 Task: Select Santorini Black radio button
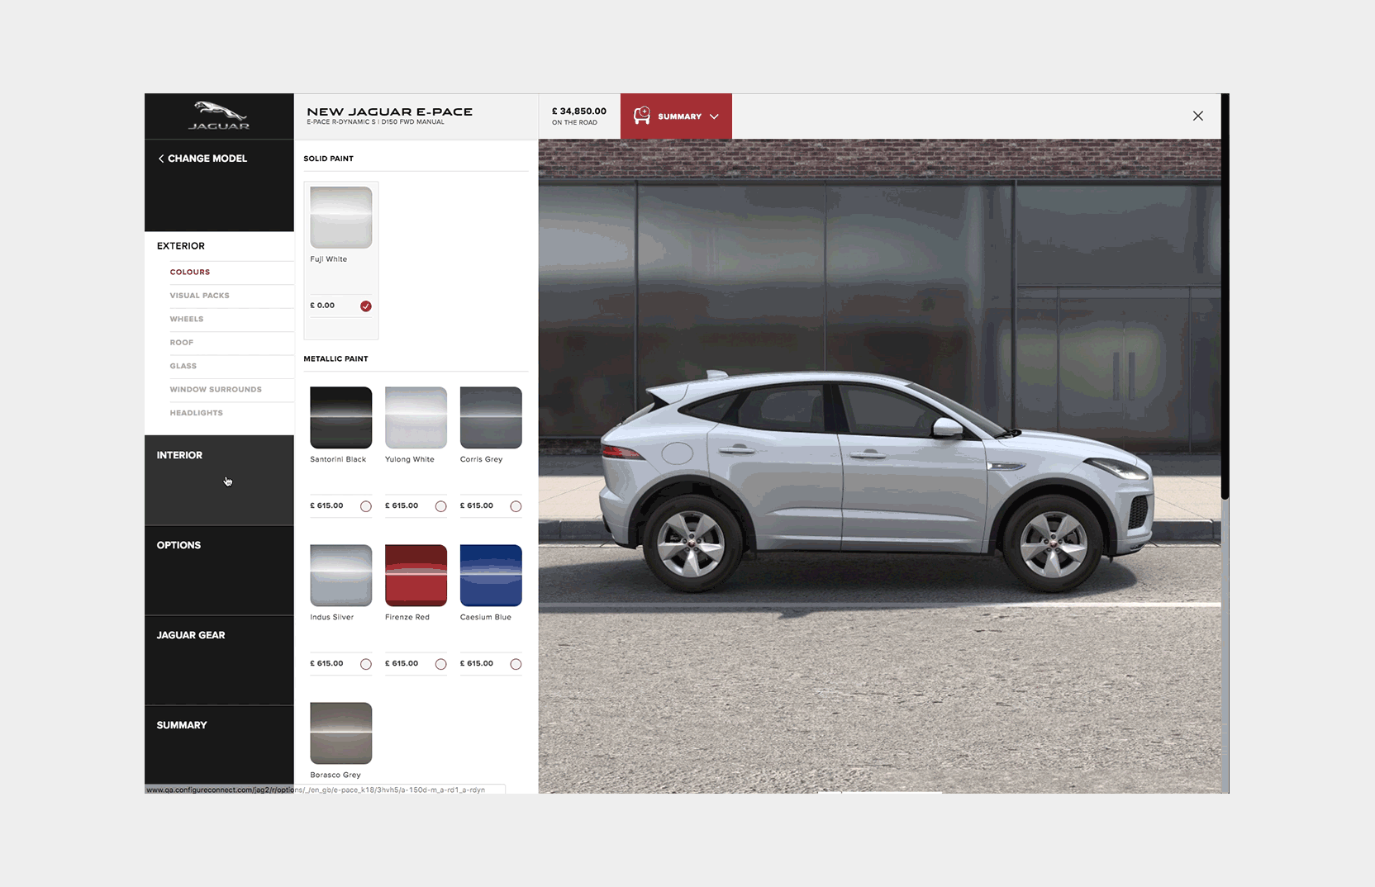pyautogui.click(x=366, y=506)
